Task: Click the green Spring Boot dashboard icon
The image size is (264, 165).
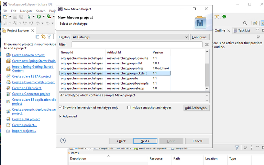Action: coord(224,16)
